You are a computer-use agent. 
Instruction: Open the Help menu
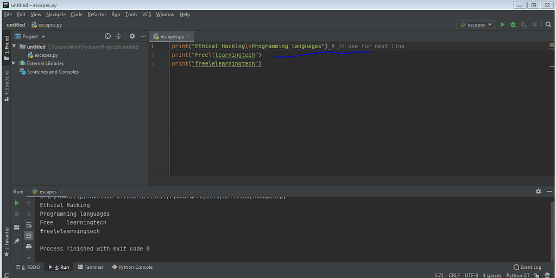[185, 15]
